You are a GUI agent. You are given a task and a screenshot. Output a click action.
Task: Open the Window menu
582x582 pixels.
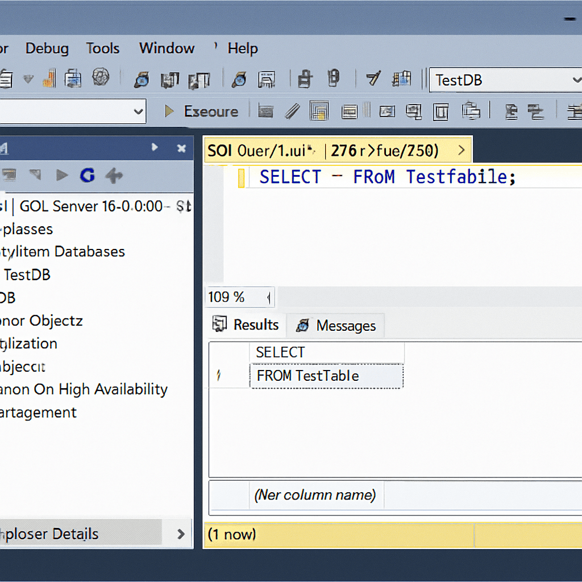click(167, 48)
